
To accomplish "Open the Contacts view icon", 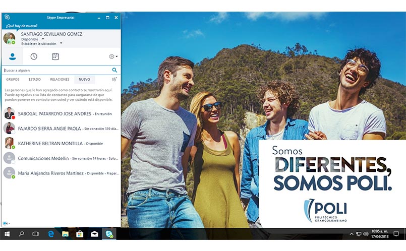I will [x=12, y=56].
